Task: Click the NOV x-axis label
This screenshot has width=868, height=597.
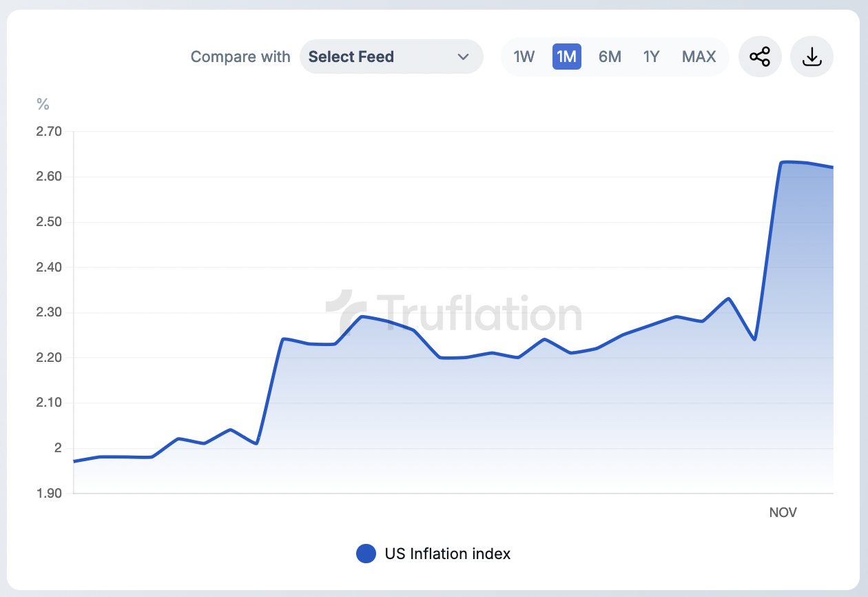Action: pyautogui.click(x=783, y=512)
